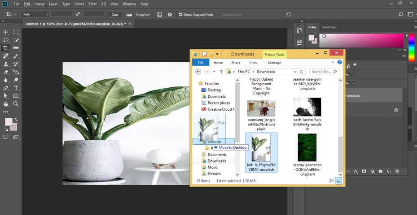Open the Filter menu
This screenshot has height=215, width=417.
coord(92,4)
